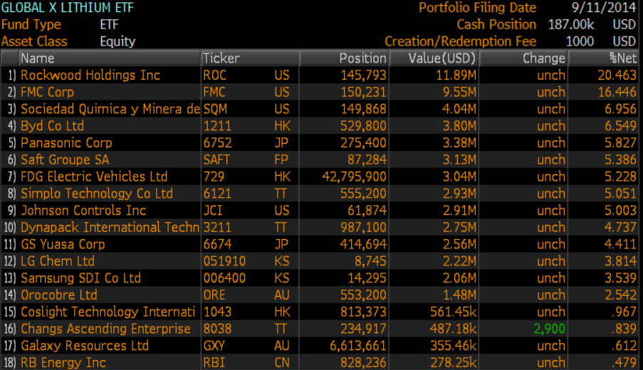This screenshot has width=643, height=370.
Task: Open Johnson Controls Inc holding
Action: coord(83,210)
